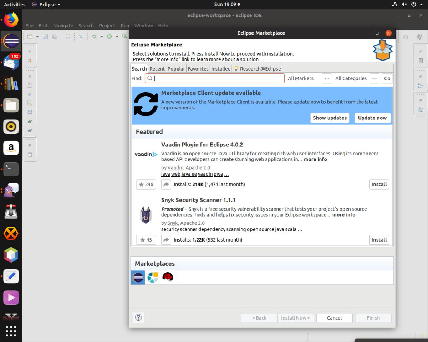428x342 pixels.
Task: Open dropdown arrow next to Run icon
Action: pos(116,36)
